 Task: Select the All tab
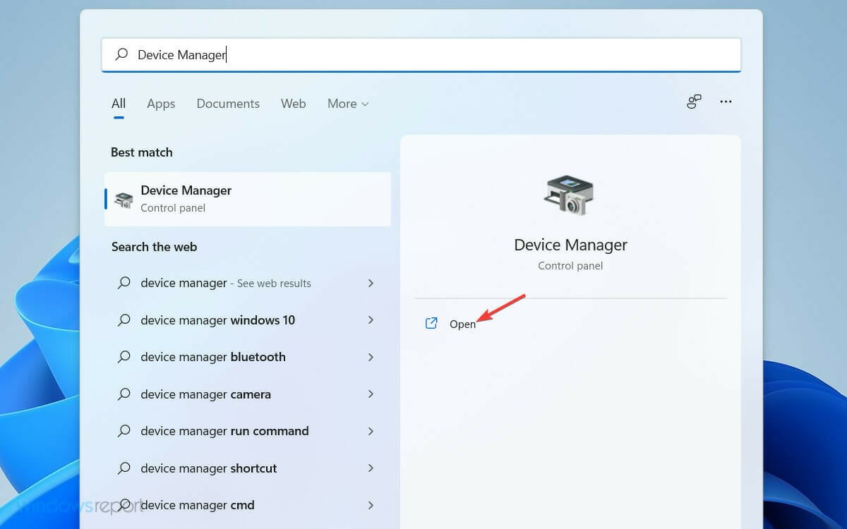click(x=119, y=104)
